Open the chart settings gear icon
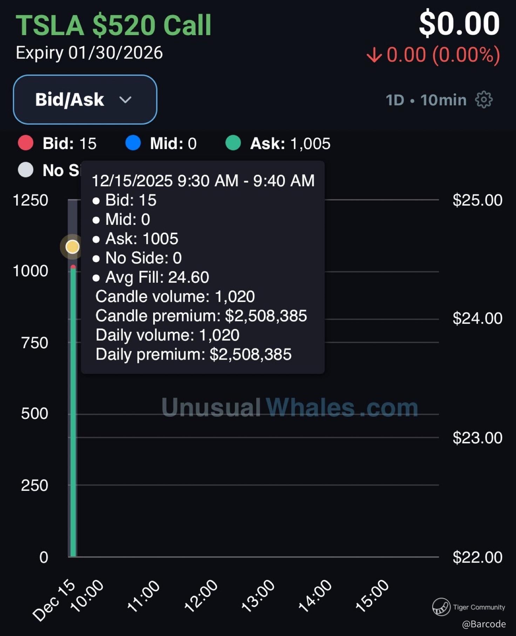Image resolution: width=516 pixels, height=636 pixels. pyautogui.click(x=484, y=100)
